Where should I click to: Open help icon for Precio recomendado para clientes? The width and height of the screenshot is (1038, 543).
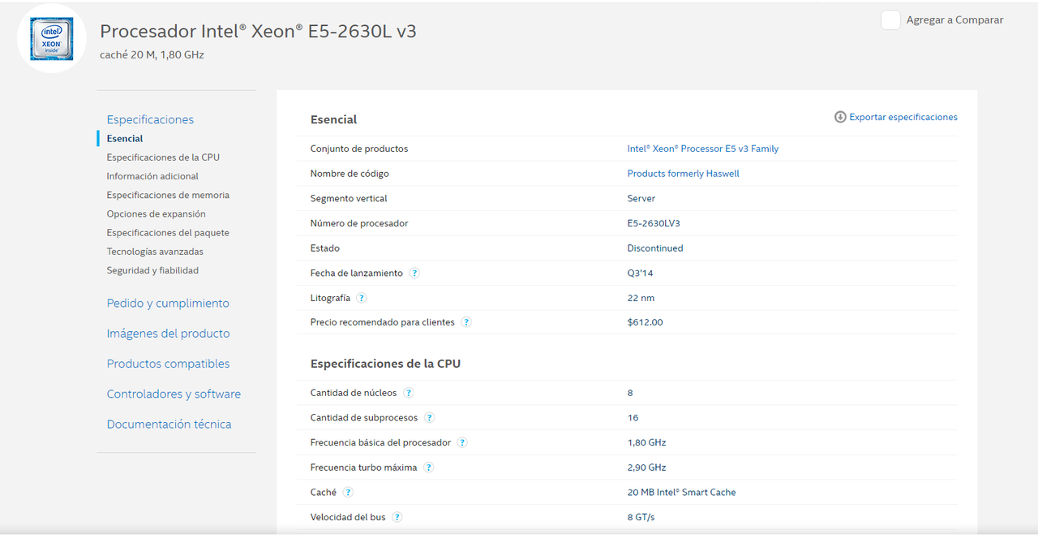(466, 322)
